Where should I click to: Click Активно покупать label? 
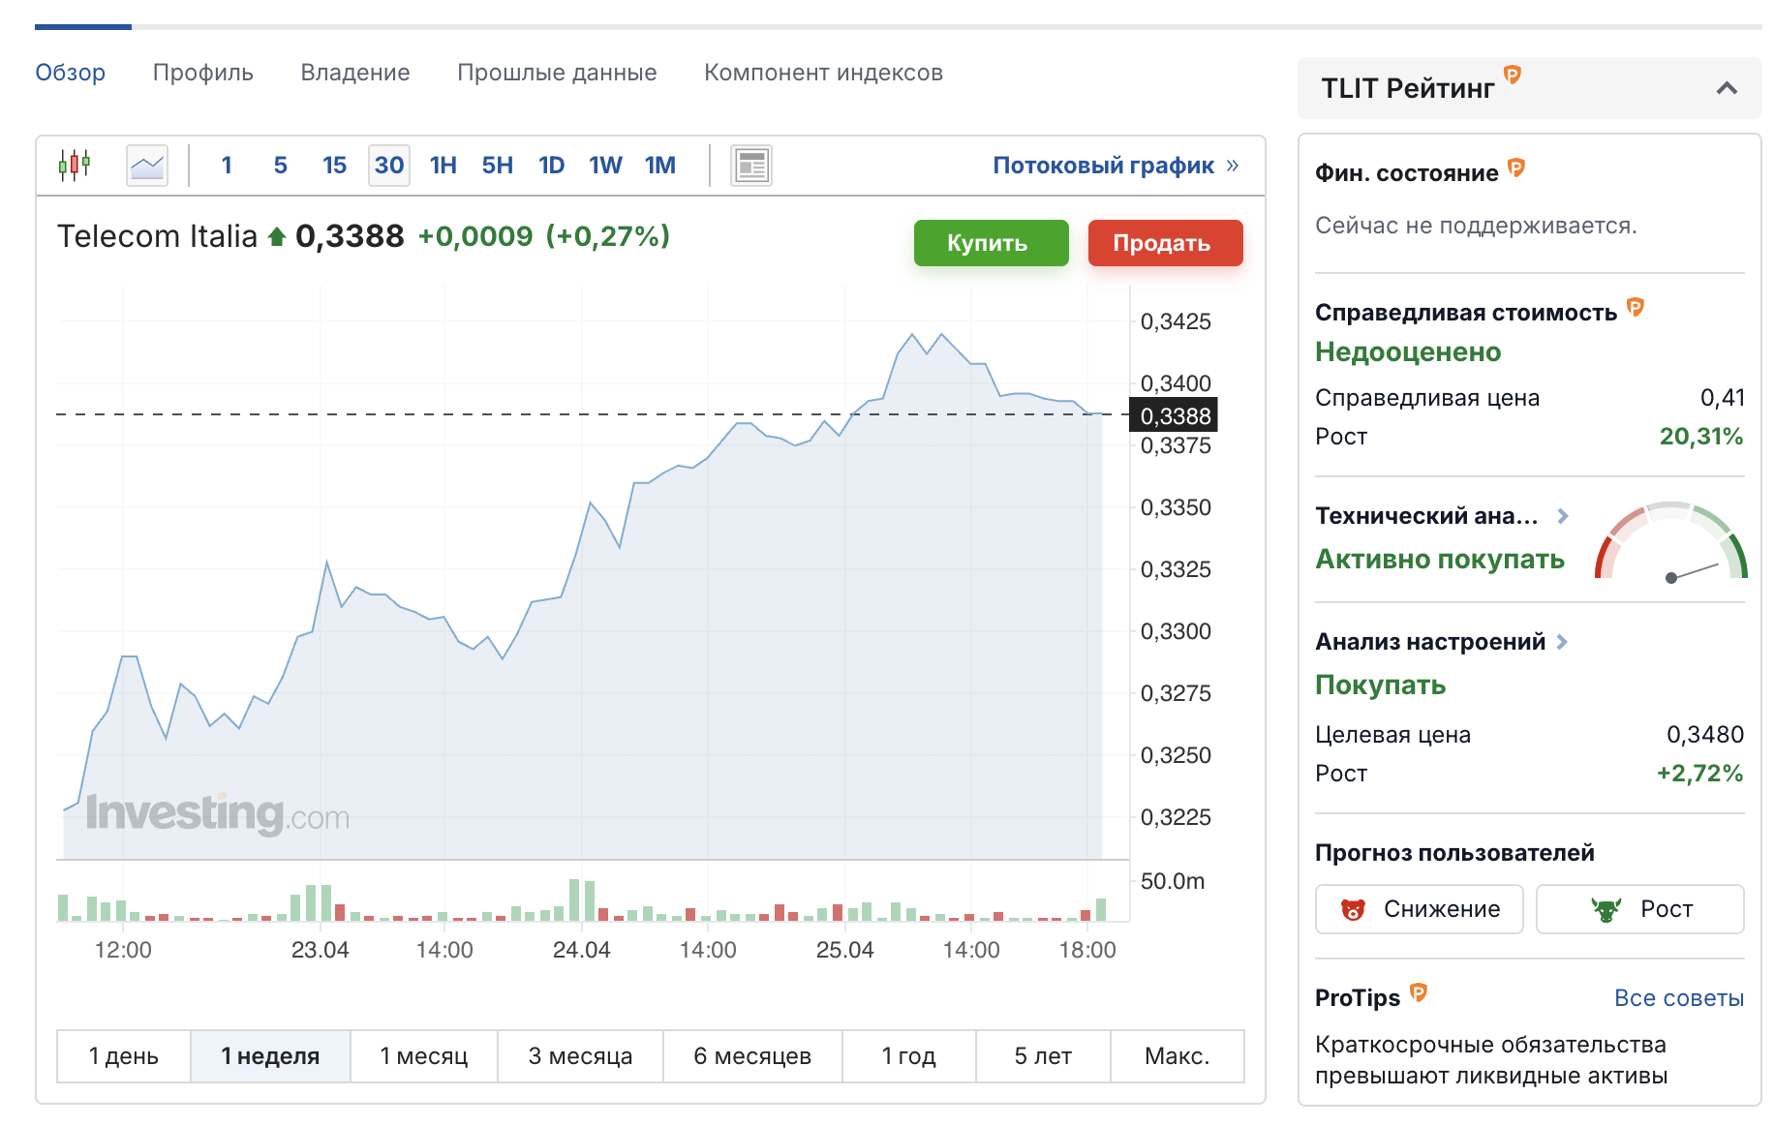[1440, 560]
